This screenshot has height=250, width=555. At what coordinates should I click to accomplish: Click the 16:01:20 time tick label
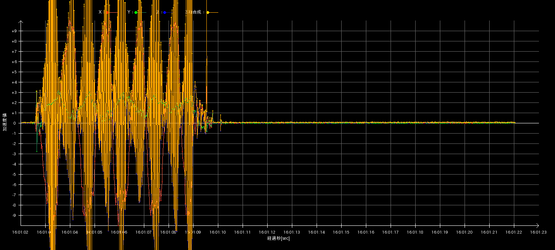(x=465, y=232)
